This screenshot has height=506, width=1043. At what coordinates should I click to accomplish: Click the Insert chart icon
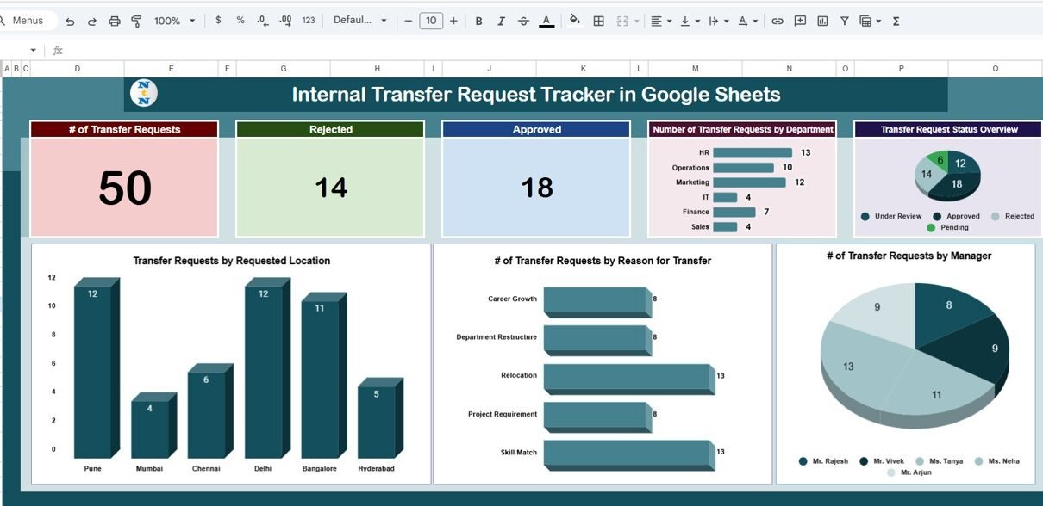[822, 21]
